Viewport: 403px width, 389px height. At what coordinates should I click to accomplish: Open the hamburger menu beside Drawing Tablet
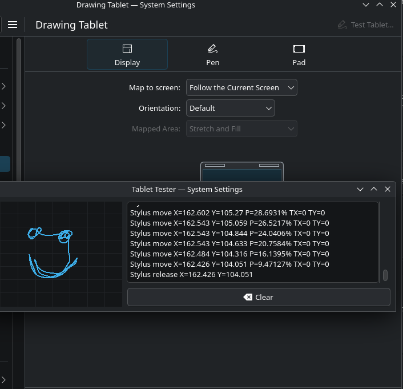13,25
